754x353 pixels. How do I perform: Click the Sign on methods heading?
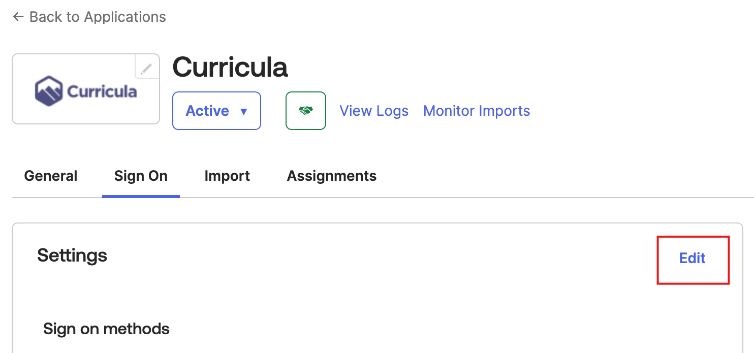(x=106, y=329)
